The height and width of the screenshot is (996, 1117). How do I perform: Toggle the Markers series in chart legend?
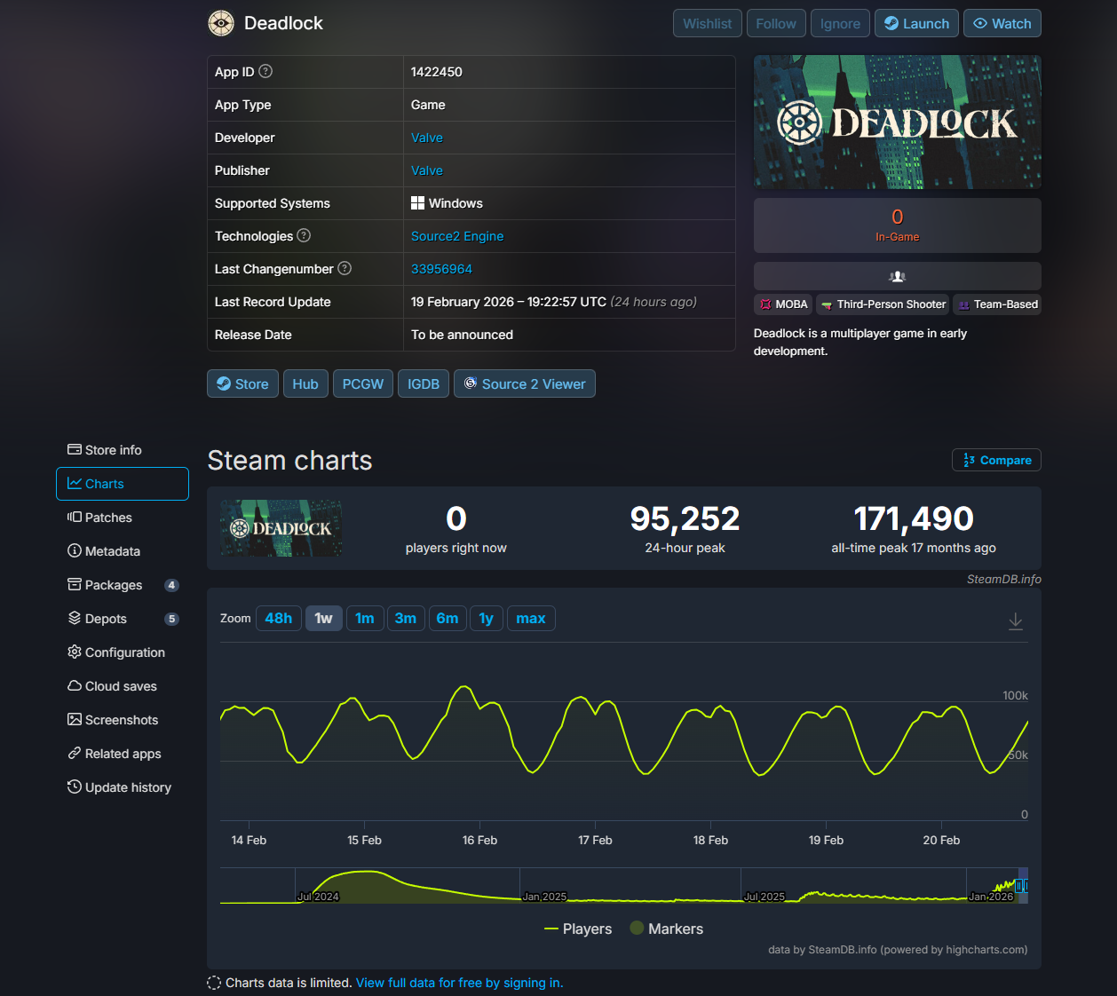(666, 929)
